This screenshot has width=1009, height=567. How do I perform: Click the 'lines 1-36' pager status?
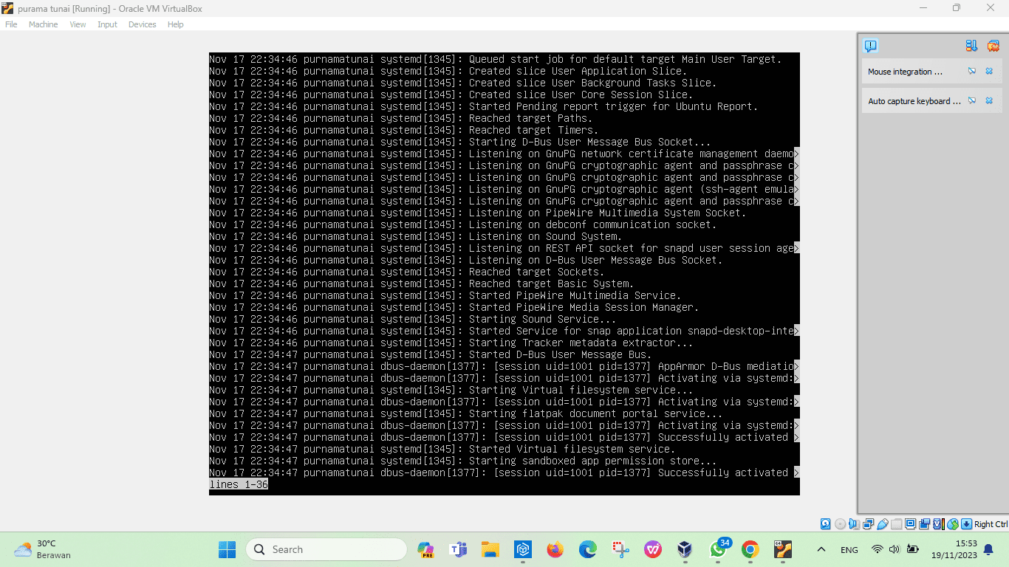pyautogui.click(x=239, y=484)
